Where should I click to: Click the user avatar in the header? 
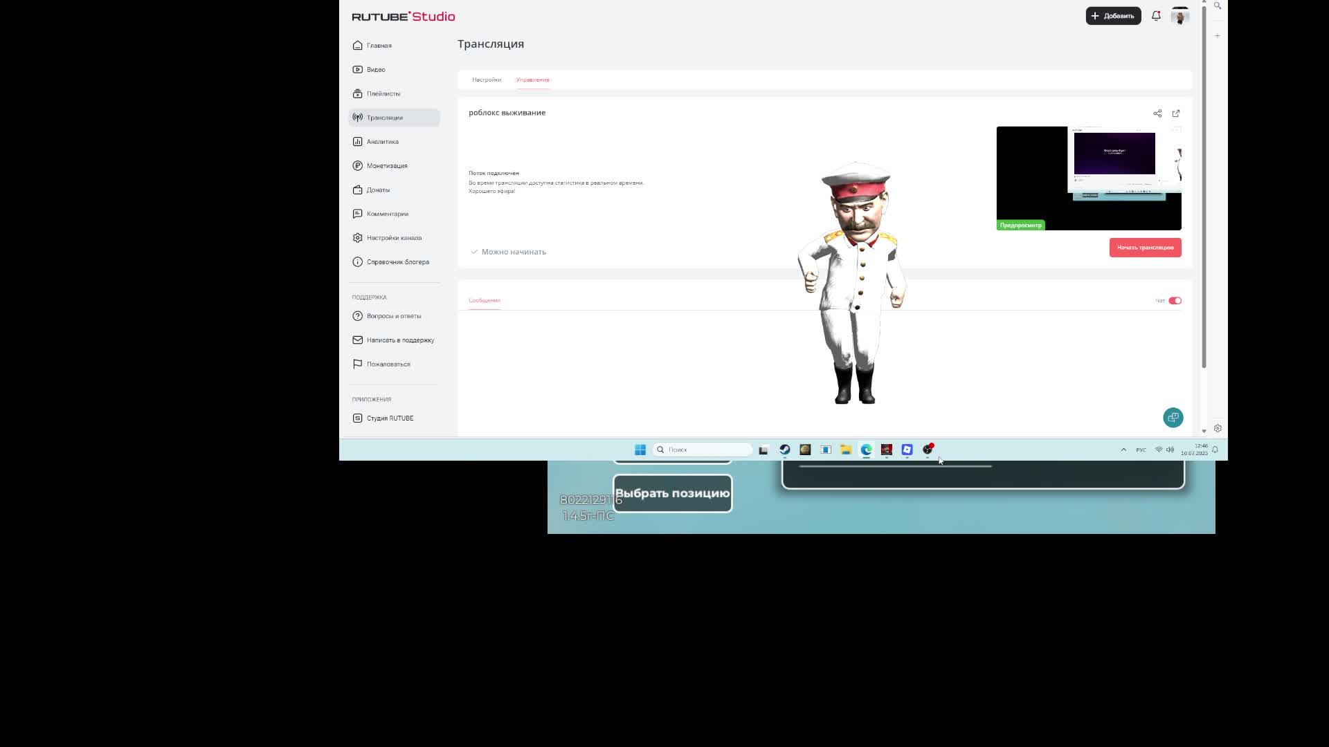(1180, 16)
